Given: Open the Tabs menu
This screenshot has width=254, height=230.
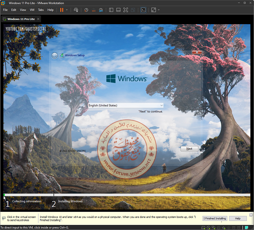Looking at the screenshot, I should 41,10.
